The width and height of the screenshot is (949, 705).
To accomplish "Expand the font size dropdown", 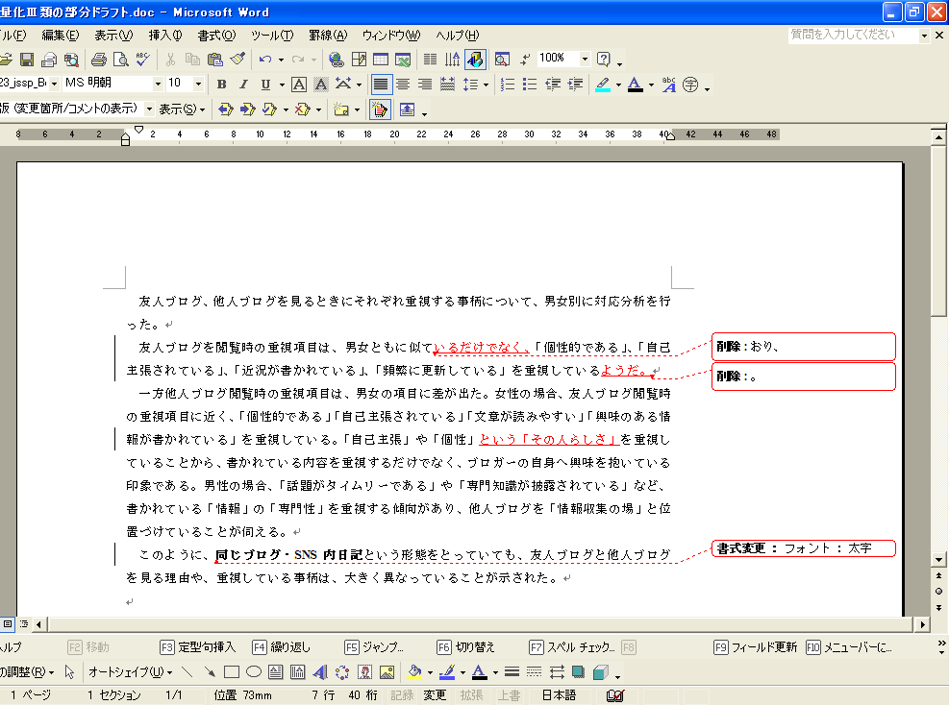I will [198, 85].
